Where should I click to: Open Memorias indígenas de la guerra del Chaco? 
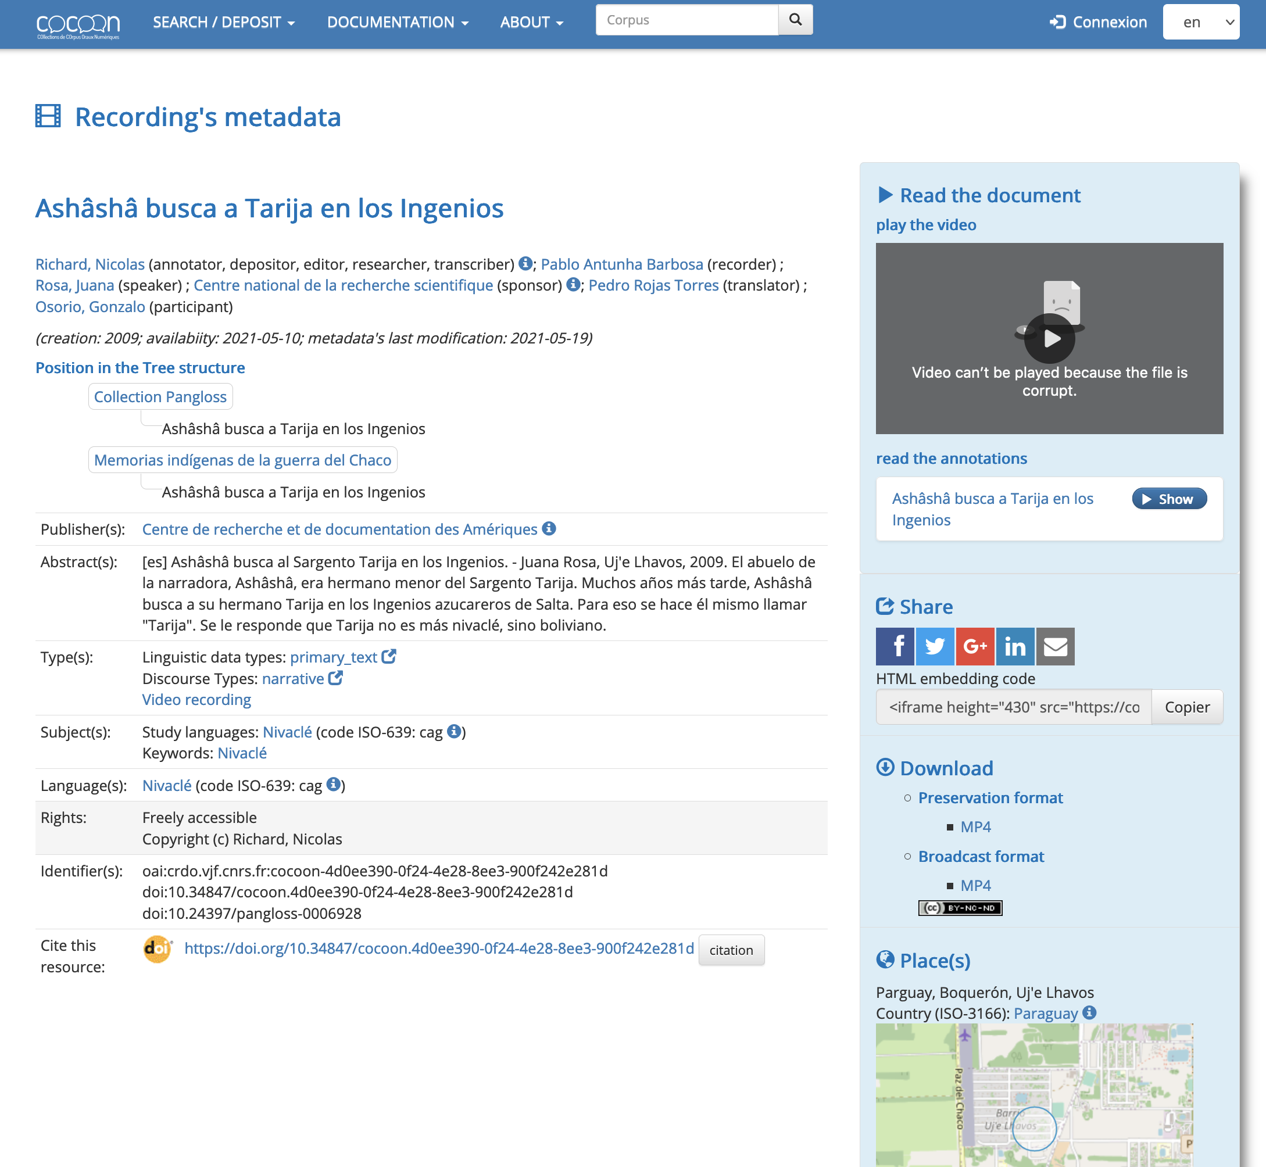click(242, 460)
